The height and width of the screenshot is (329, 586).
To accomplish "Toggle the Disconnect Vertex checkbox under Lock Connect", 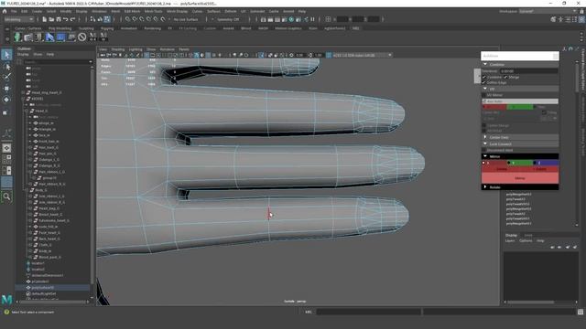I will (x=484, y=150).
